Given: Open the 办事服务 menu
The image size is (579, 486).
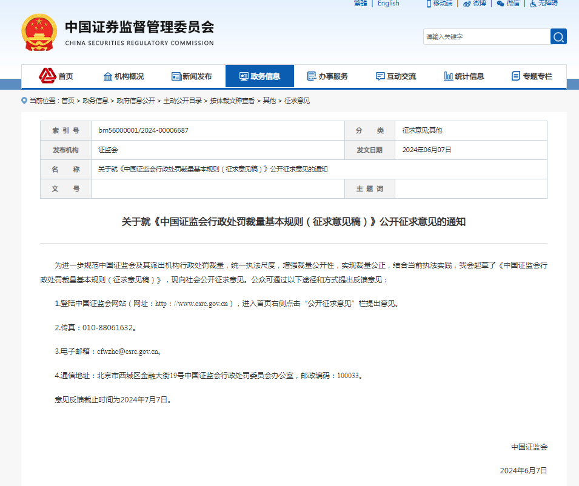Looking at the screenshot, I should point(333,76).
